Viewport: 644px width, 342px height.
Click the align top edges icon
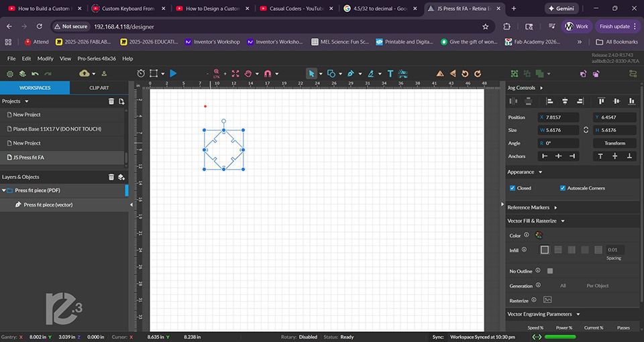click(601, 101)
